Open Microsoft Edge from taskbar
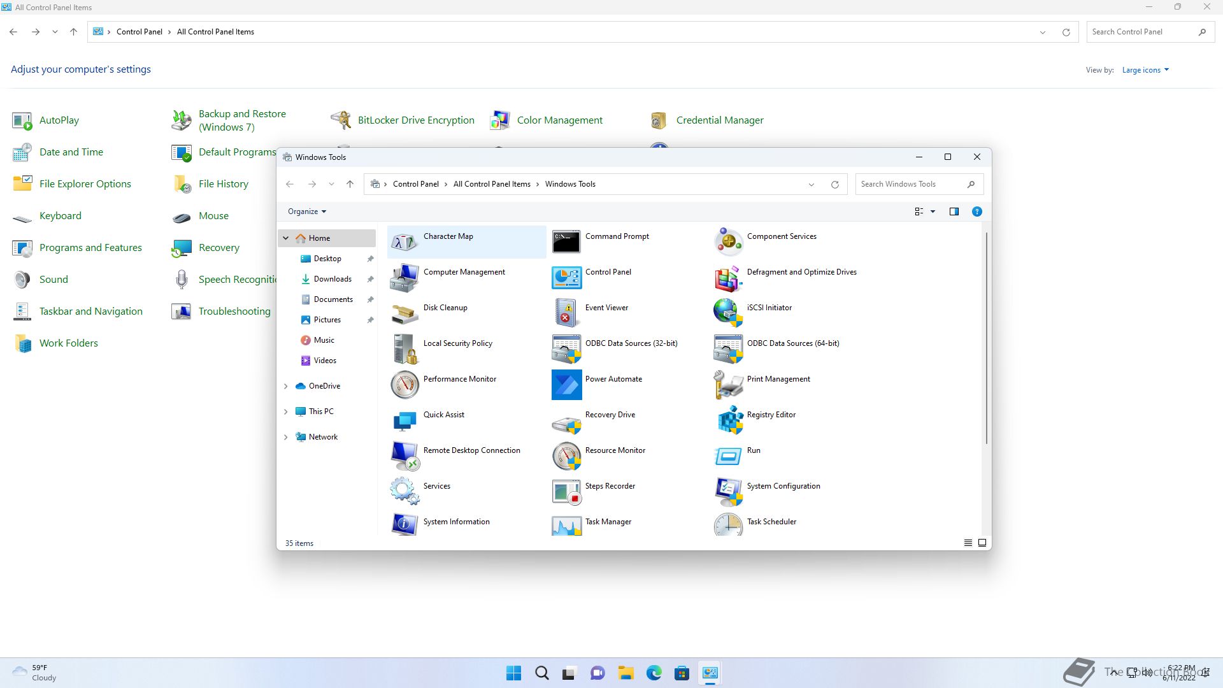The width and height of the screenshot is (1223, 688). point(654,673)
